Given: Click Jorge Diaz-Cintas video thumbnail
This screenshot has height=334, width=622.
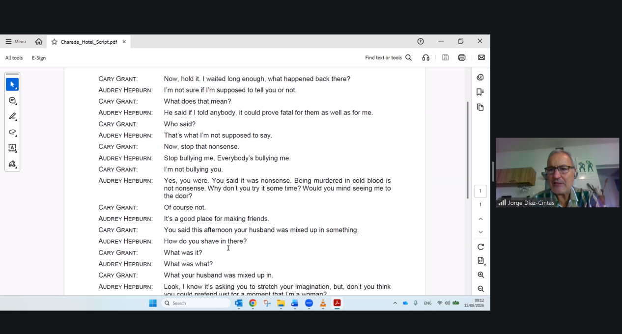Looking at the screenshot, I should coord(558,172).
